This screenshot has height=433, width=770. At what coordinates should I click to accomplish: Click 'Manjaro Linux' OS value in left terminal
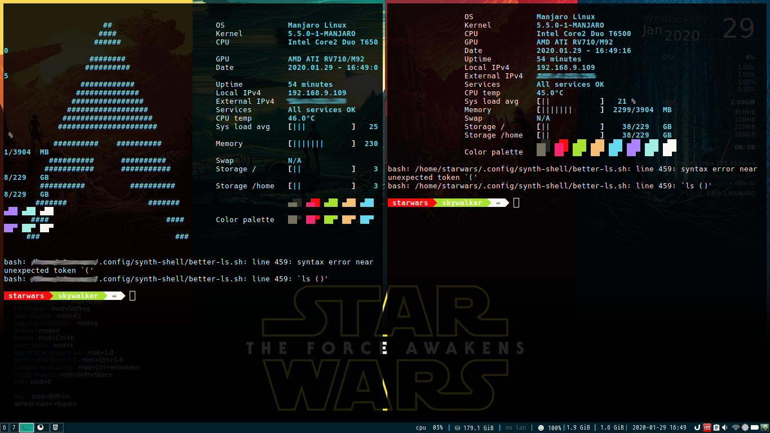coord(317,25)
